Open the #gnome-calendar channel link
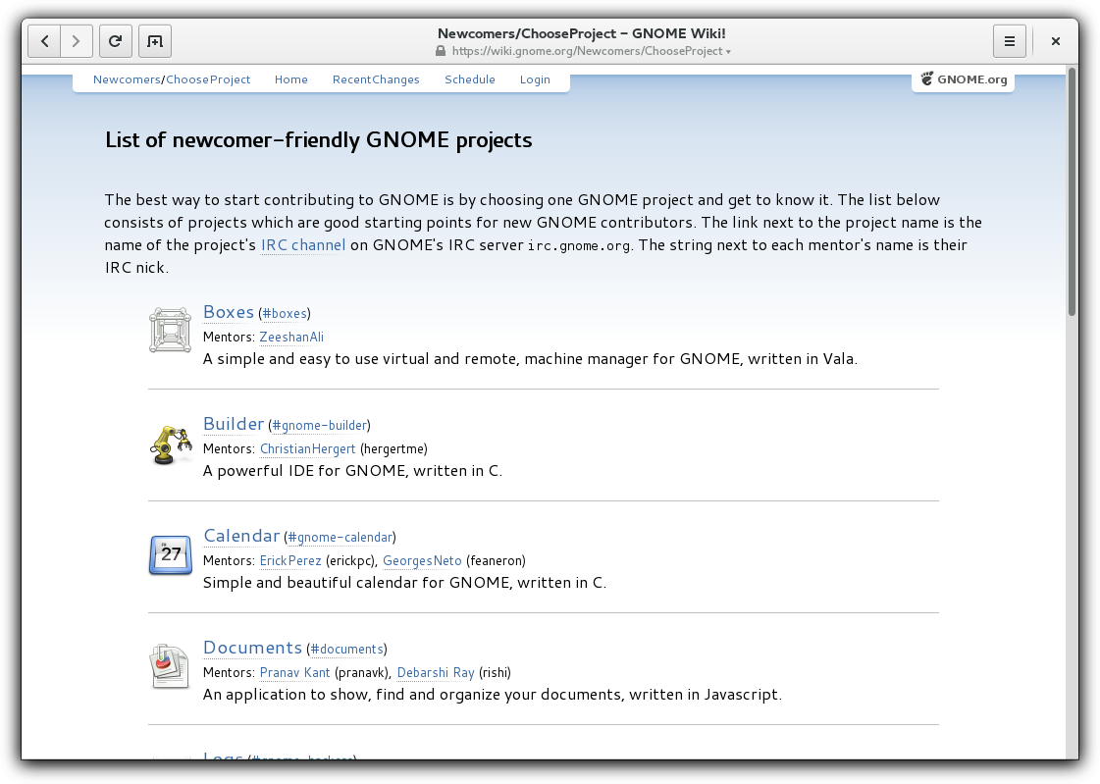1100x784 pixels. click(x=340, y=537)
